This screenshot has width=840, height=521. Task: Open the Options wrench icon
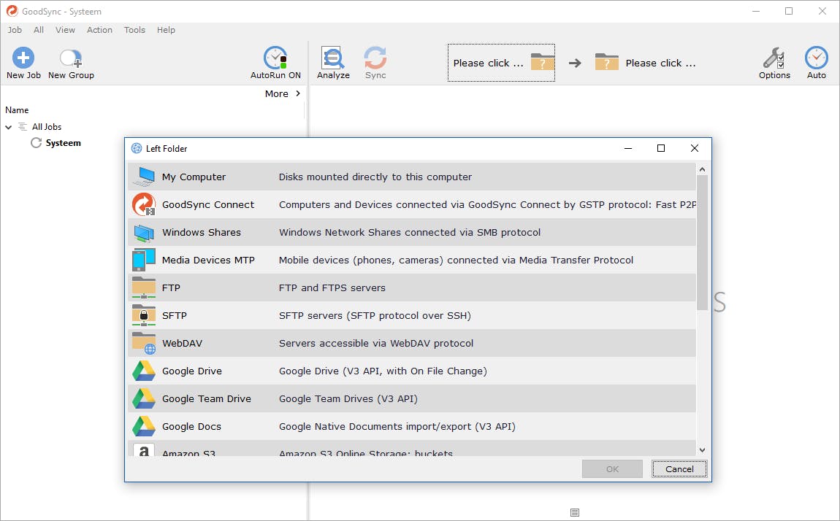[x=774, y=58]
